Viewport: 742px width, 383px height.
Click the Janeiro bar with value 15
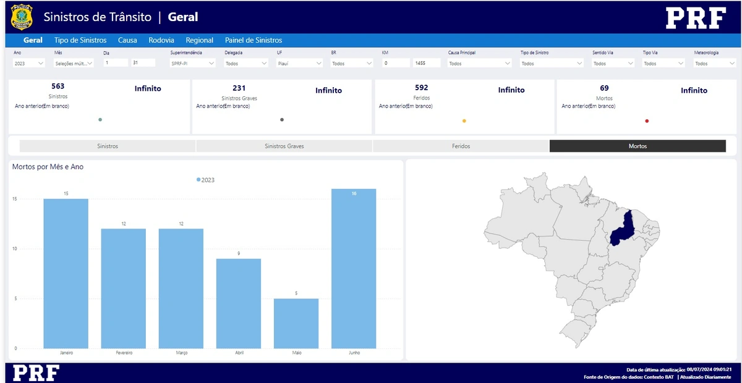tap(66, 274)
